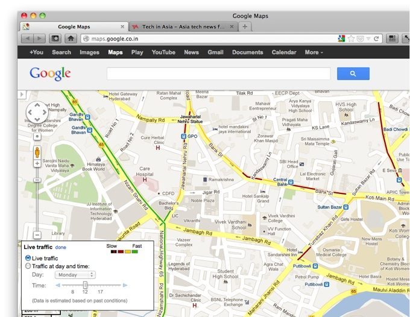
Task: Click the Google Maps search box
Action: point(219,74)
